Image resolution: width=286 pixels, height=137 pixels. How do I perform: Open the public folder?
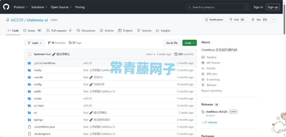click(x=38, y=91)
